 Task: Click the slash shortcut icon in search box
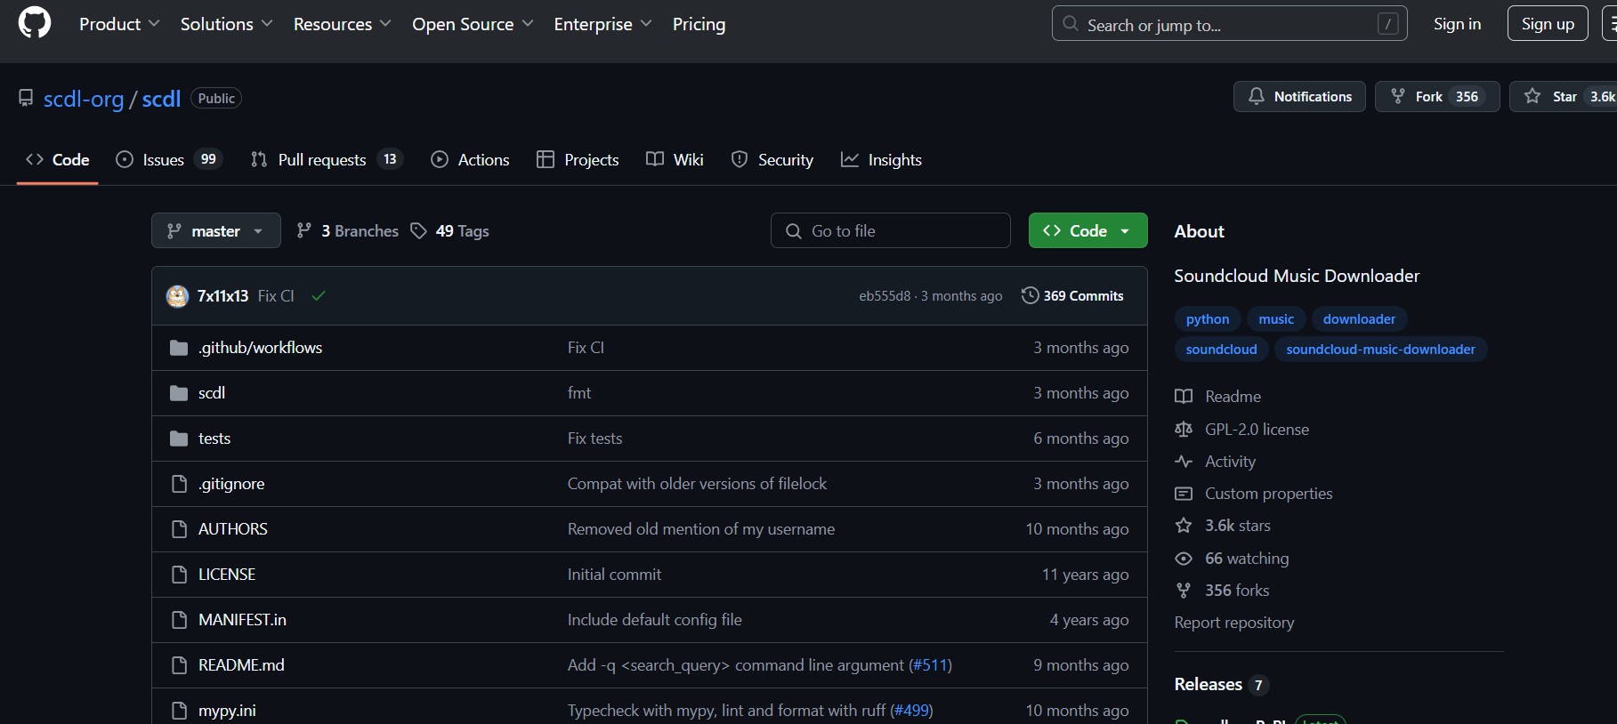click(x=1387, y=24)
